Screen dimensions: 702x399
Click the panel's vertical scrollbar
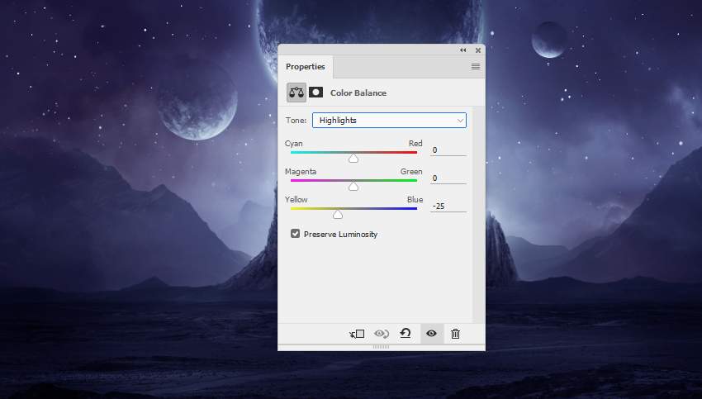[x=478, y=214]
